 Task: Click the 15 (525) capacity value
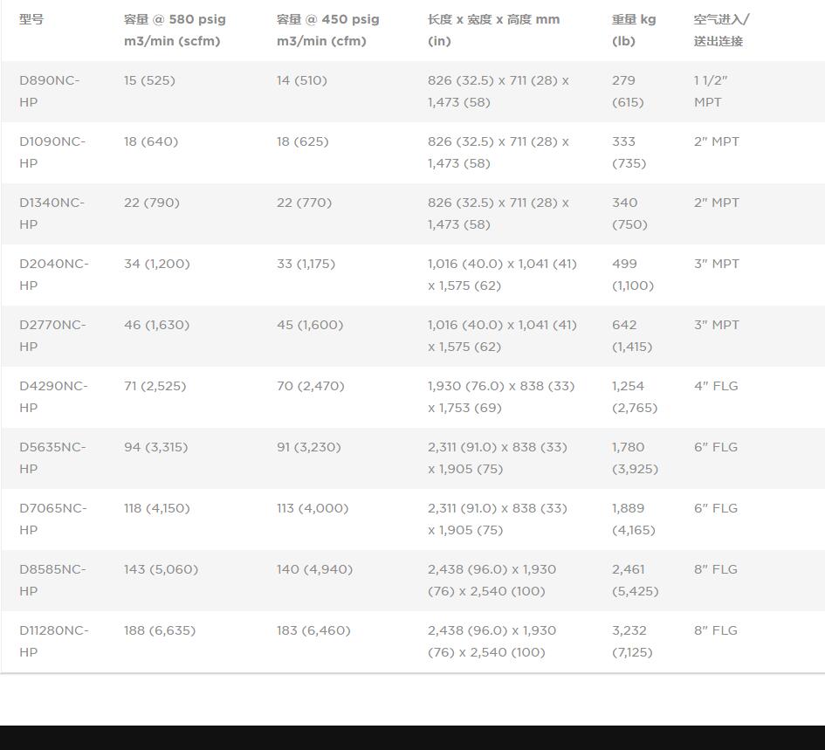click(x=149, y=80)
